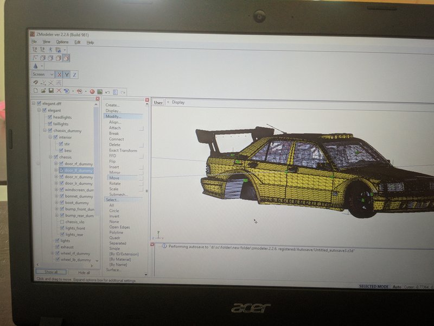Click the Undo arrow icon
The width and height of the screenshot is (434, 326).
tap(107, 92)
